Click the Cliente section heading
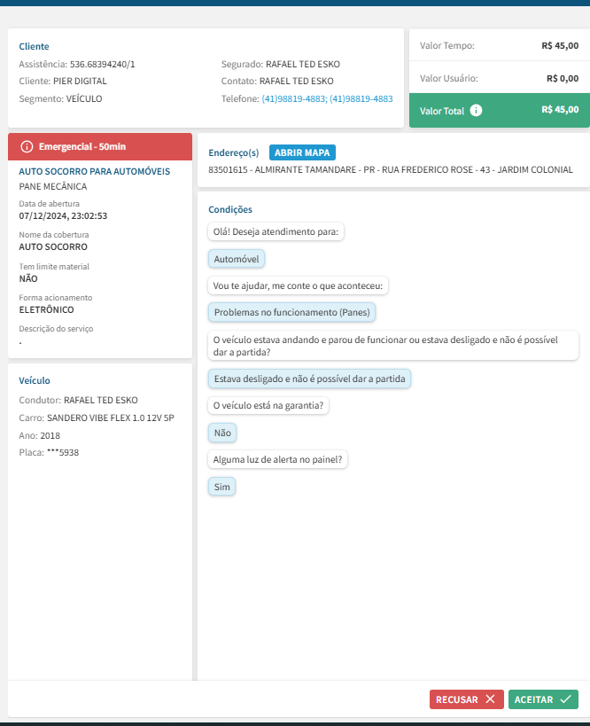 click(x=34, y=46)
